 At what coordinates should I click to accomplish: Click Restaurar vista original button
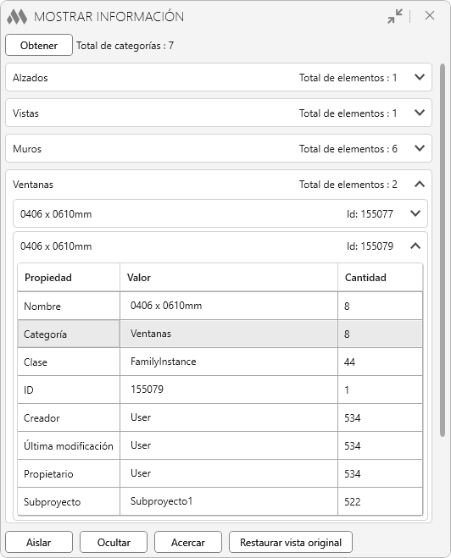(x=291, y=542)
